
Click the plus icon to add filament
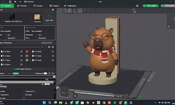click(x=42, y=47)
